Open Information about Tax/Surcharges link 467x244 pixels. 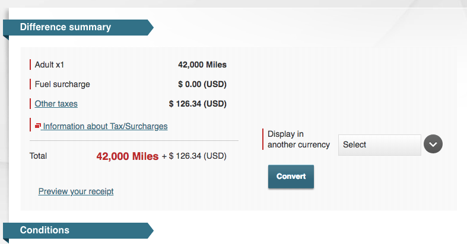click(105, 126)
